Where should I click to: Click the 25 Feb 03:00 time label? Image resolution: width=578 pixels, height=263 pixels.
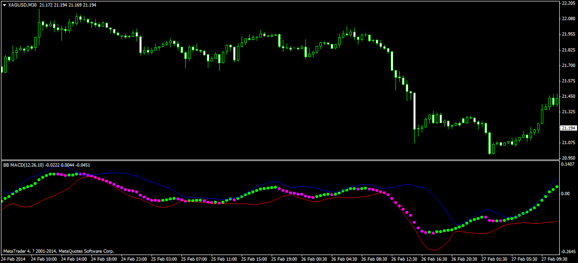164,259
